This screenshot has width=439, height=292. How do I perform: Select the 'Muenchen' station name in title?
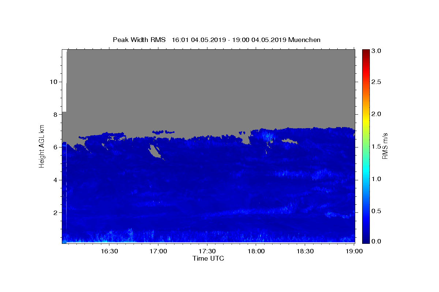click(x=304, y=40)
